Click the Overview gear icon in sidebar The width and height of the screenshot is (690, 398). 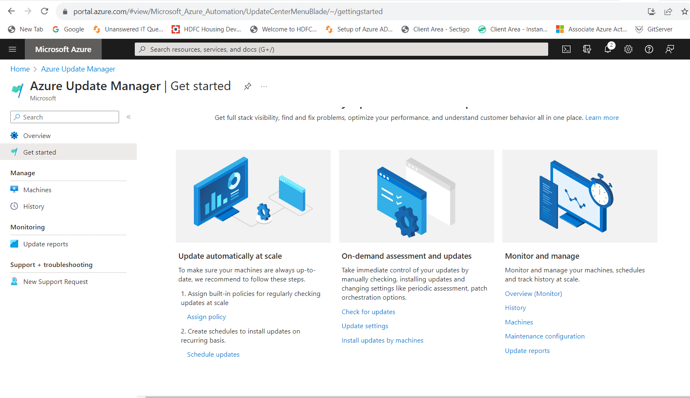click(14, 136)
